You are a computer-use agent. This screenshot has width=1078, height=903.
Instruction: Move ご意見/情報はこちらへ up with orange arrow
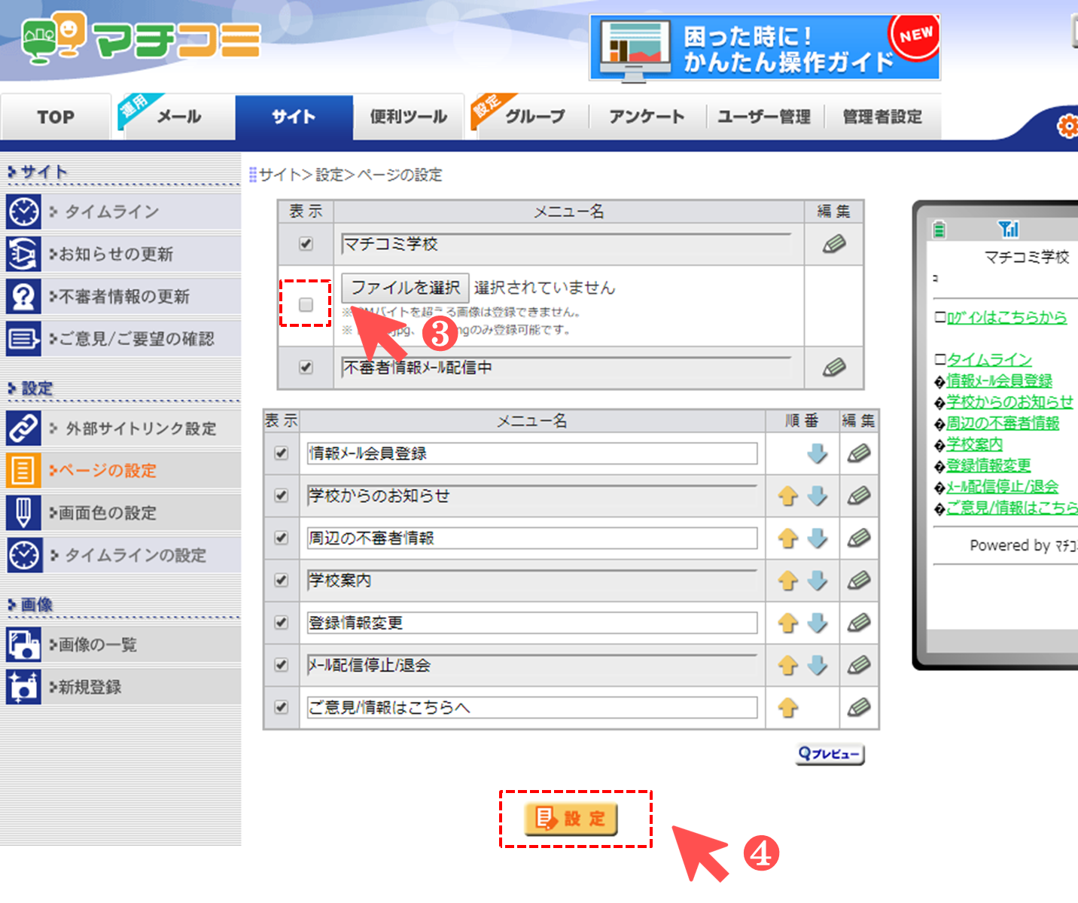(787, 707)
